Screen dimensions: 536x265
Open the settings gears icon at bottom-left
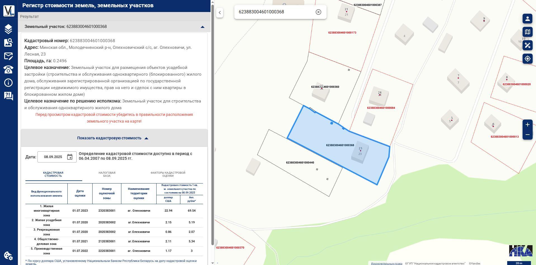click(x=8, y=256)
